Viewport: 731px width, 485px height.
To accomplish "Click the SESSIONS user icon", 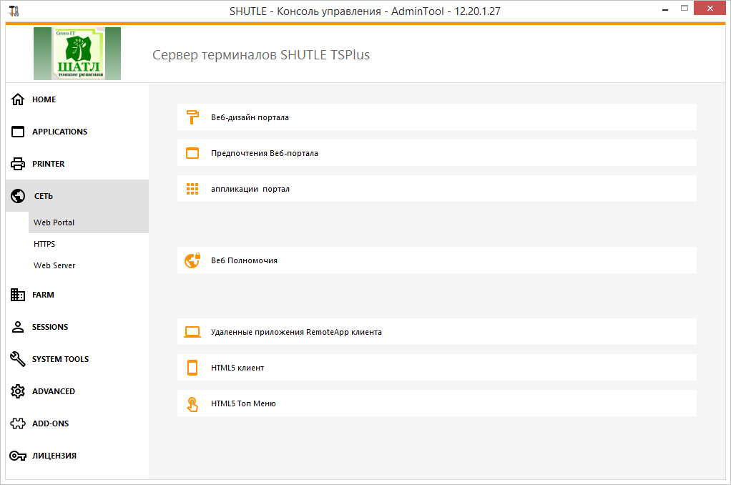I will pyautogui.click(x=17, y=327).
